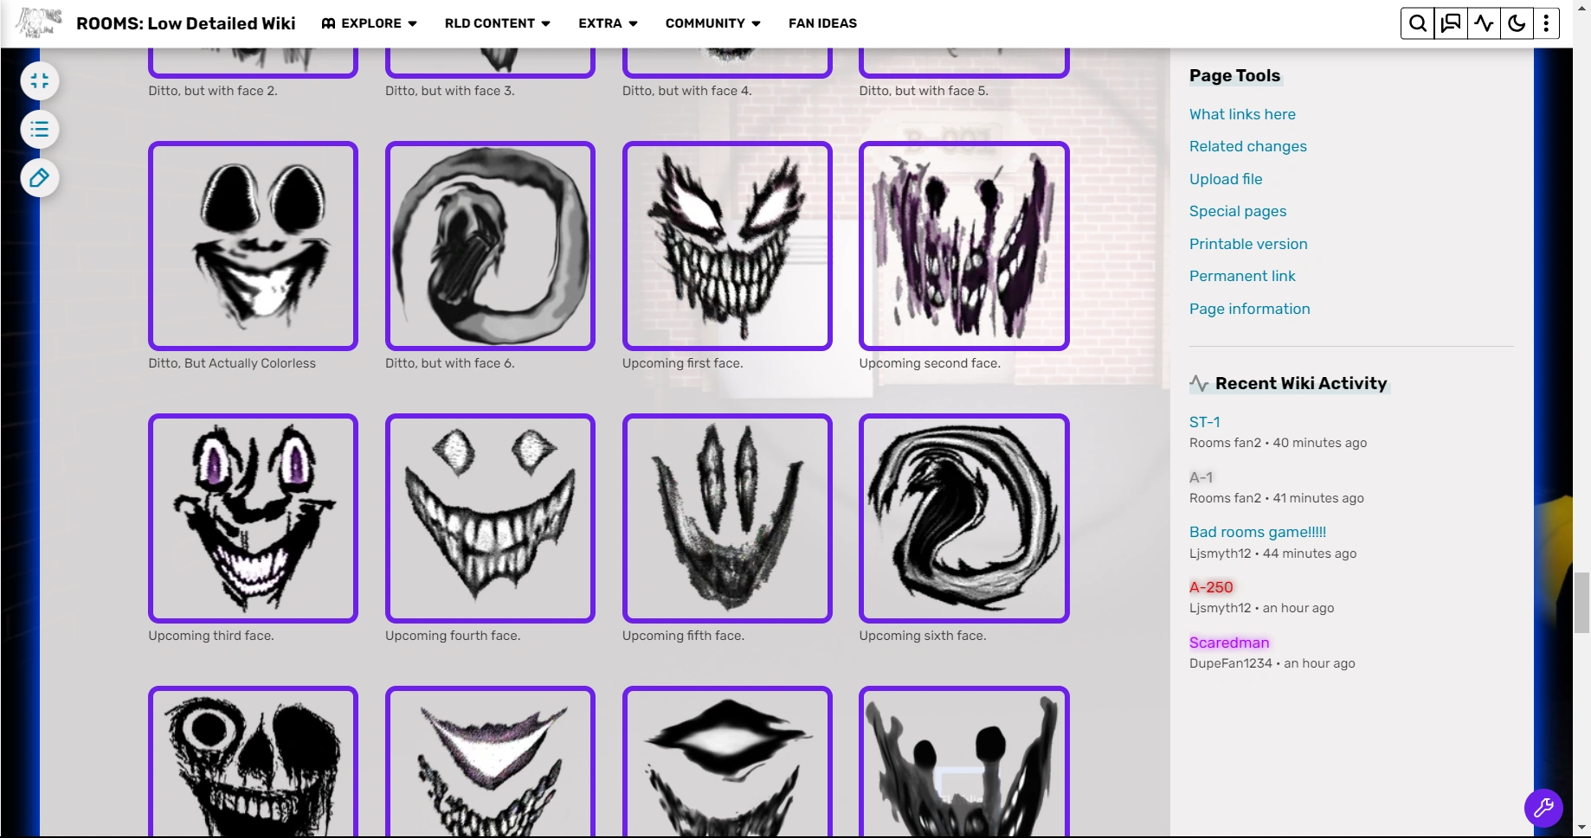This screenshot has width=1591, height=838.
Task: Open the three-dot more options icon
Action: tap(1546, 23)
